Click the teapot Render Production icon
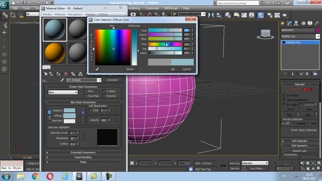The height and width of the screenshot is (181, 322). tap(284, 15)
